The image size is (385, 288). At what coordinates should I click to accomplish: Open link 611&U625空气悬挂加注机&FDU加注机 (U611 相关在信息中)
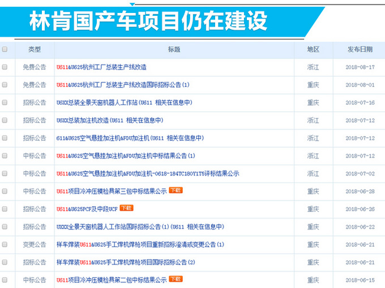click(x=130, y=138)
